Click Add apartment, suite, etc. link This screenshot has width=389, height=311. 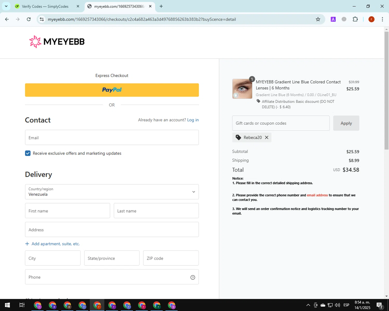pyautogui.click(x=52, y=244)
